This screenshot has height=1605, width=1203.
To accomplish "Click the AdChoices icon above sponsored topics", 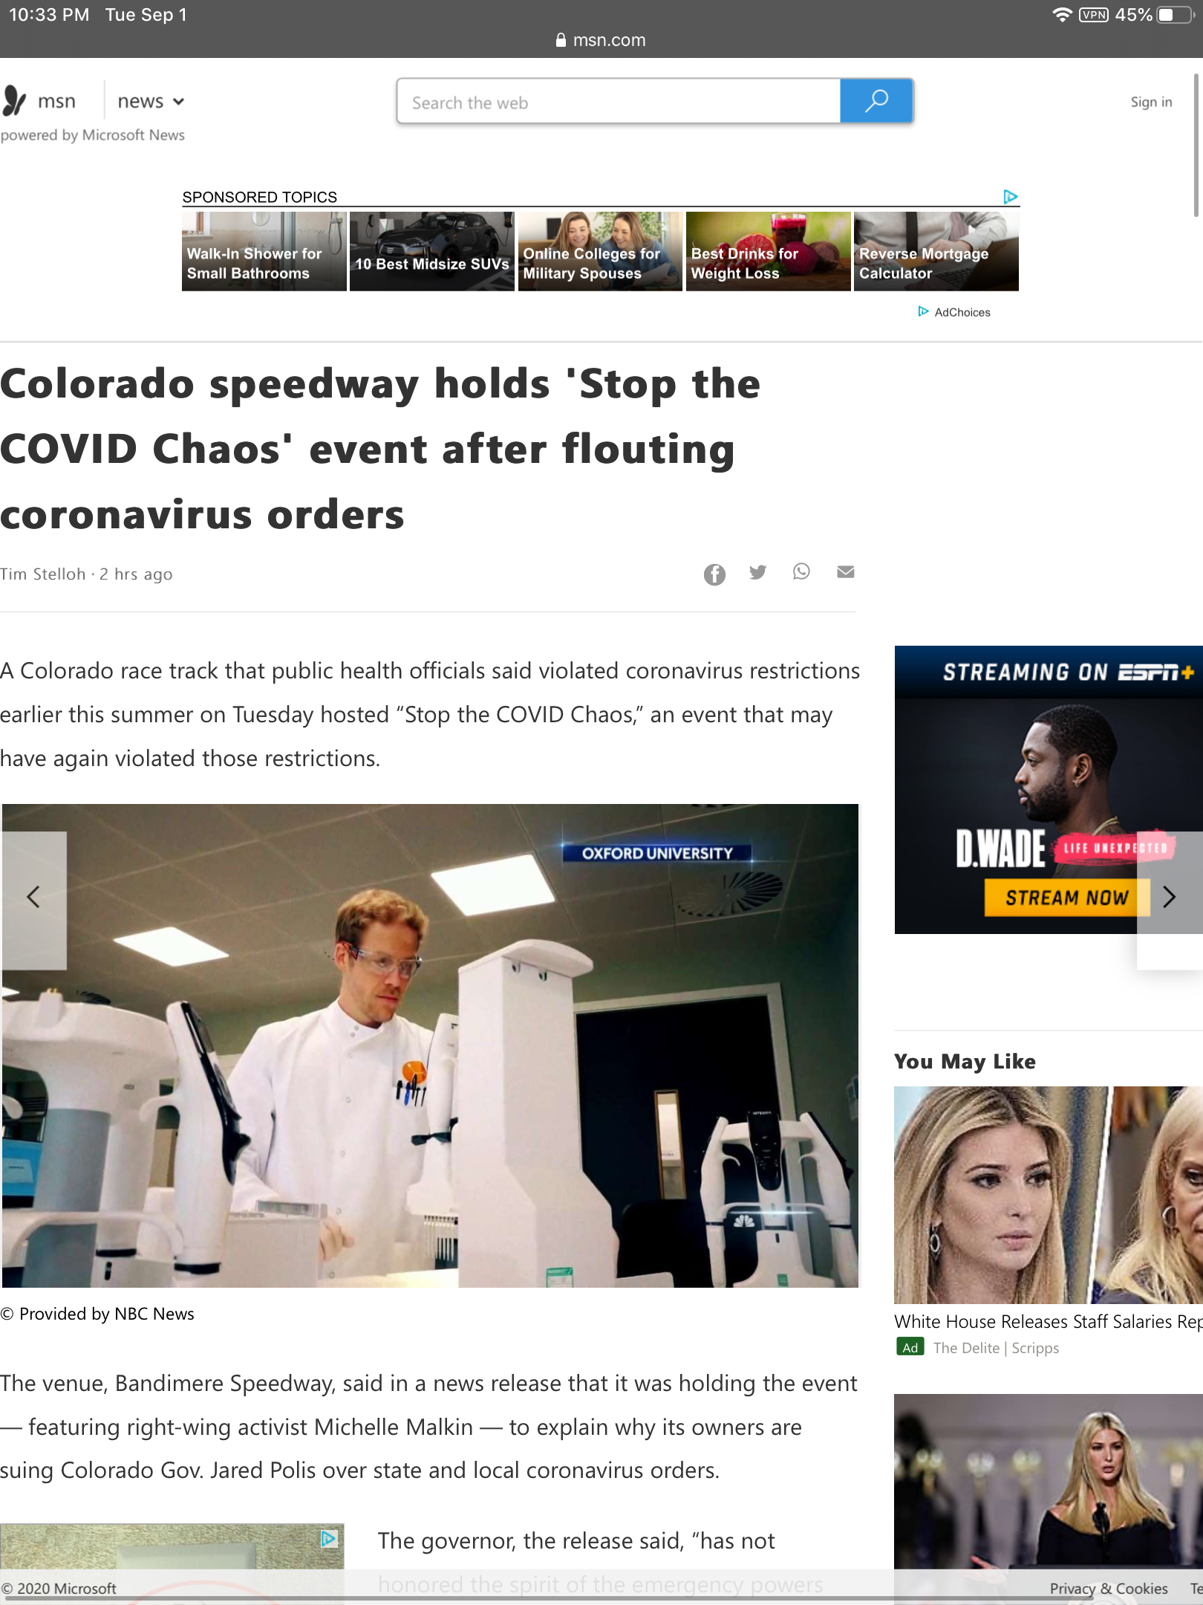I will [x=1010, y=196].
